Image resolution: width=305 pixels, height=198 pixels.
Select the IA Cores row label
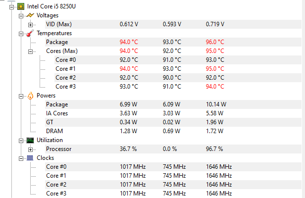tap(57, 113)
